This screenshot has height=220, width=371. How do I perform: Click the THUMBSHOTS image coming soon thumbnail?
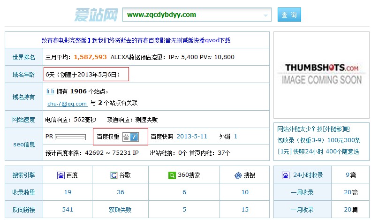coord(321,75)
